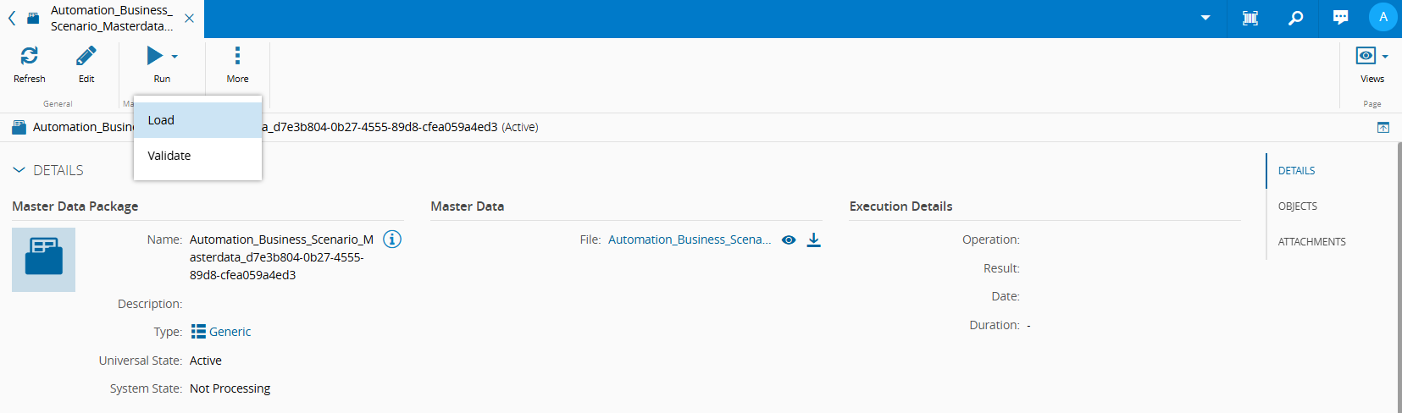Open the chat messages icon
1402x413 pixels.
click(x=1340, y=18)
